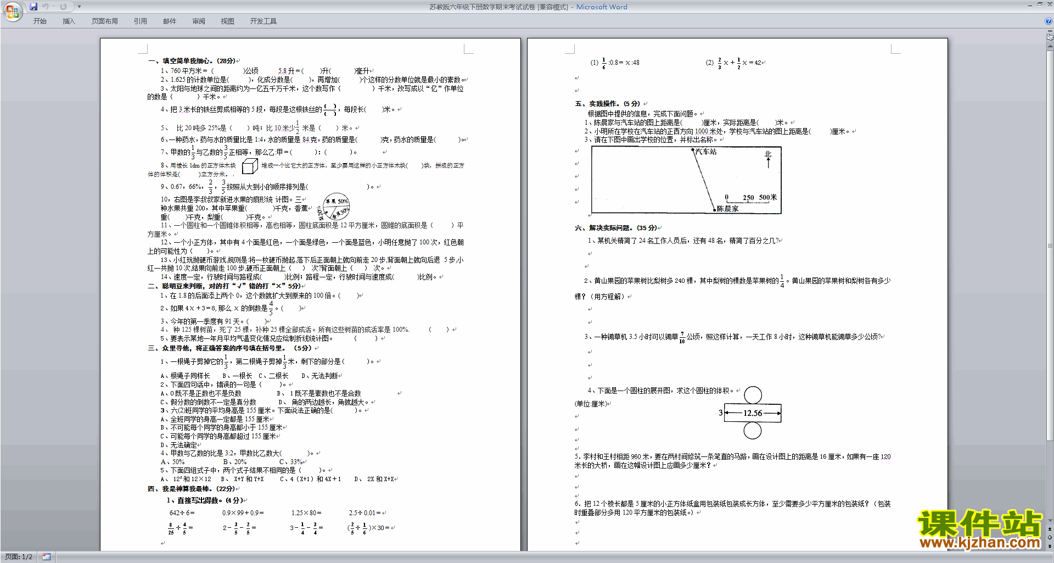This screenshot has width=1054, height=563.
Task: Click the text 1、直接写出得数。(4分)
Action: (x=205, y=500)
